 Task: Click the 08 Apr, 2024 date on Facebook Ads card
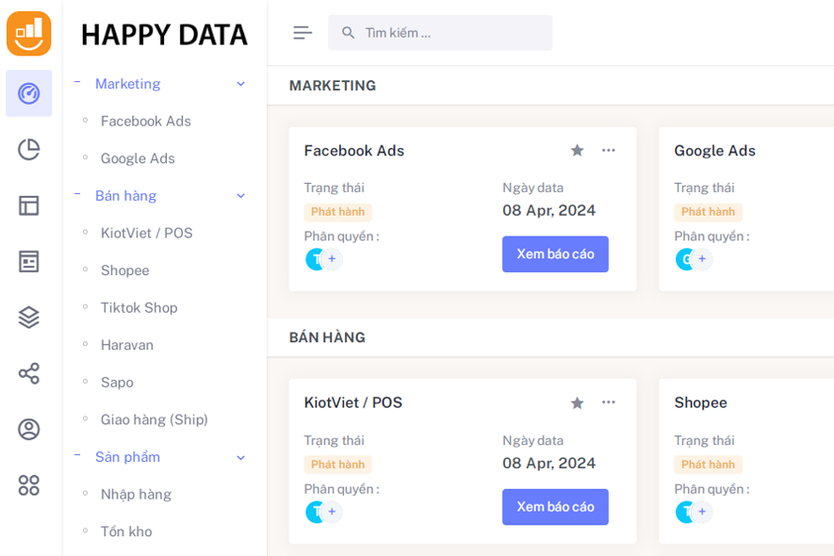pos(548,210)
